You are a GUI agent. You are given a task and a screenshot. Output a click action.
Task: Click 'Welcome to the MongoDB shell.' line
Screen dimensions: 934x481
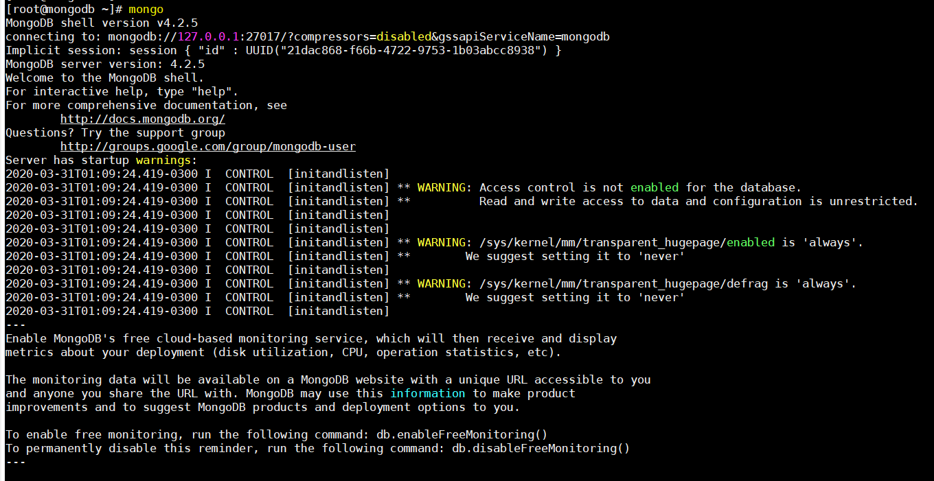click(105, 78)
